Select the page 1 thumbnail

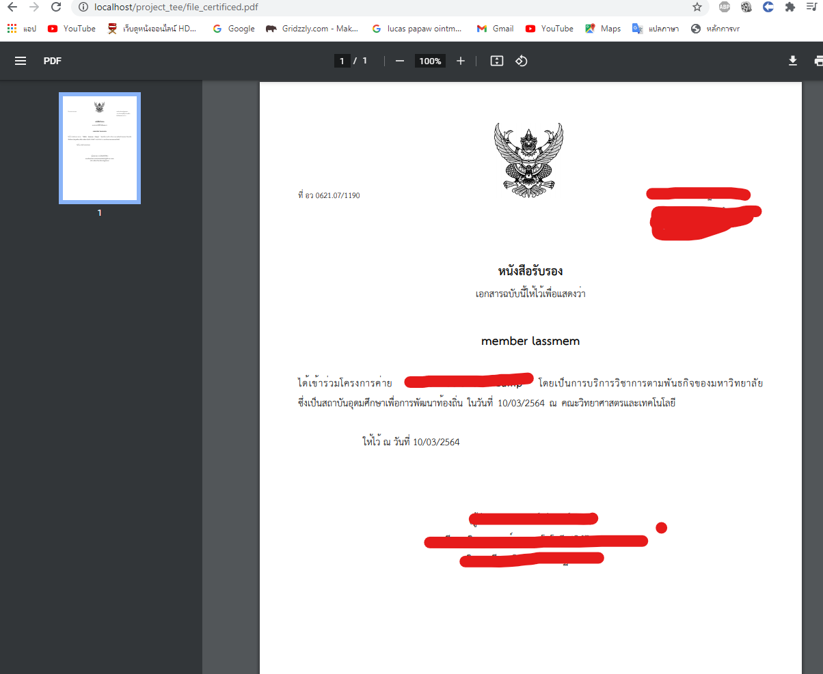point(100,148)
